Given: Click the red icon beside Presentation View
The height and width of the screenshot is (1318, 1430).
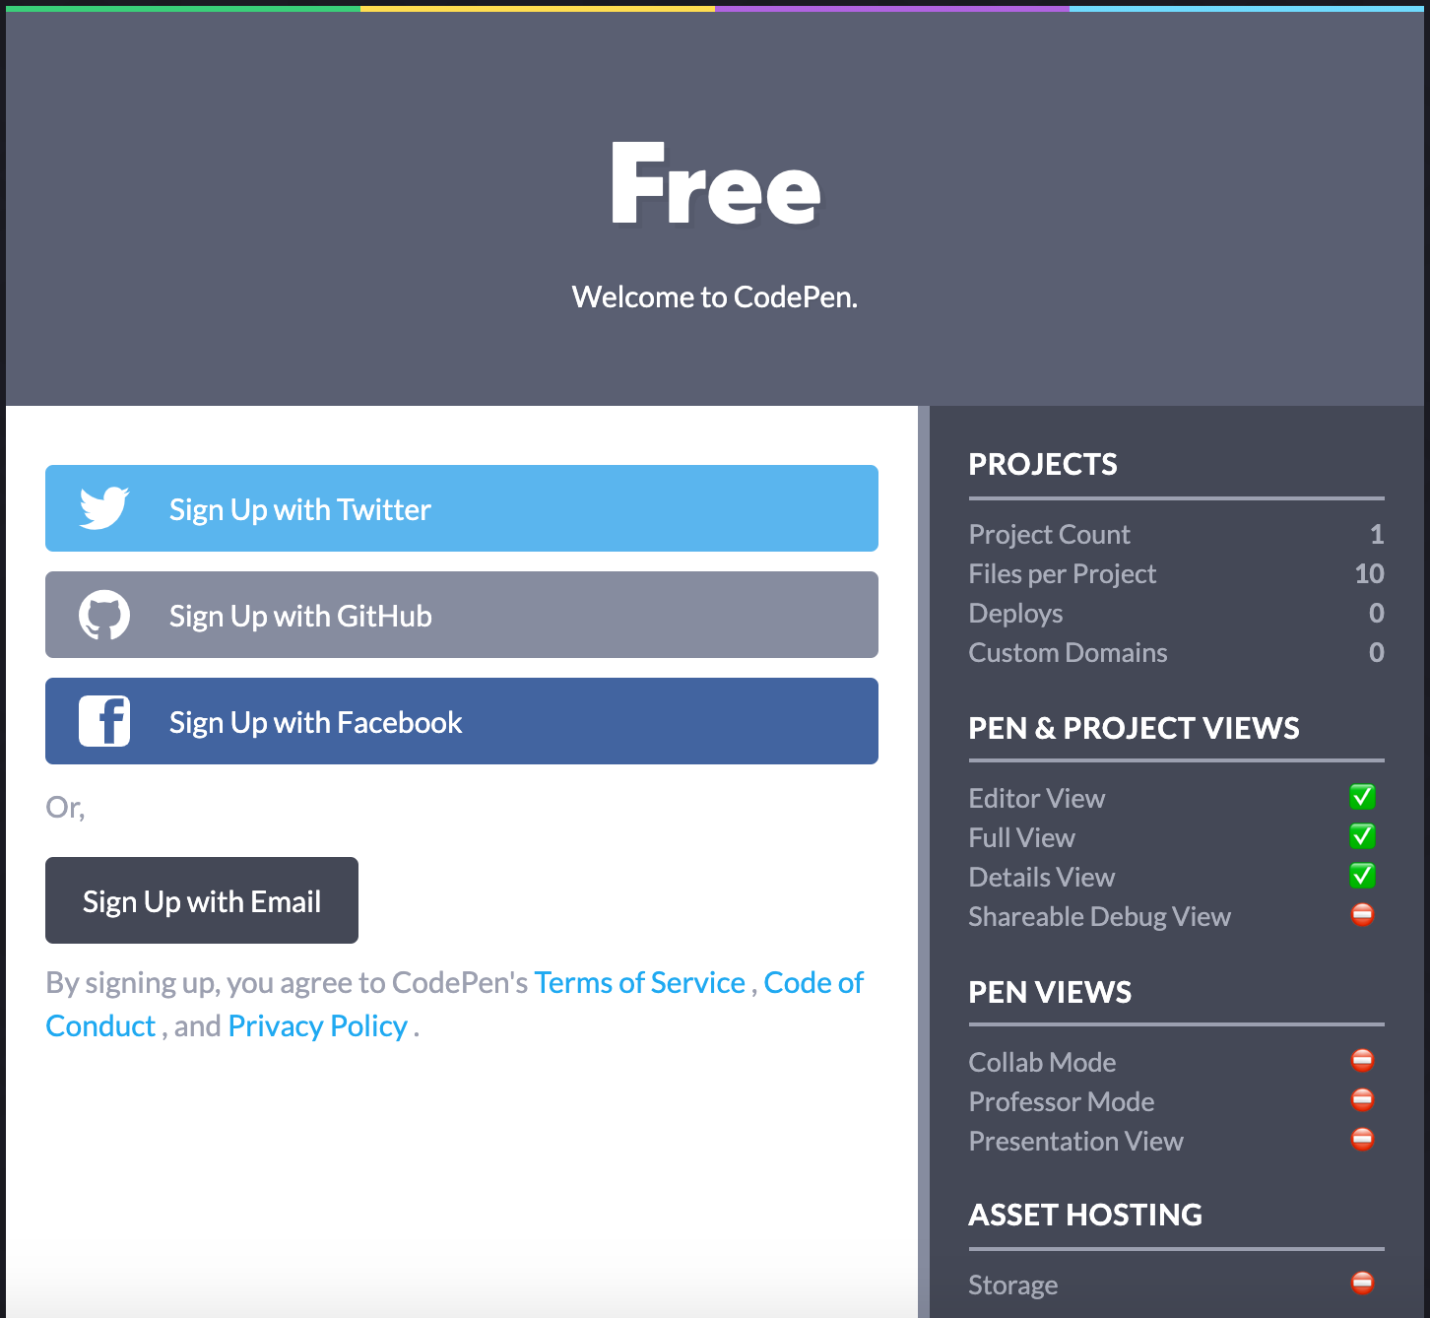Looking at the screenshot, I should coord(1362,1140).
